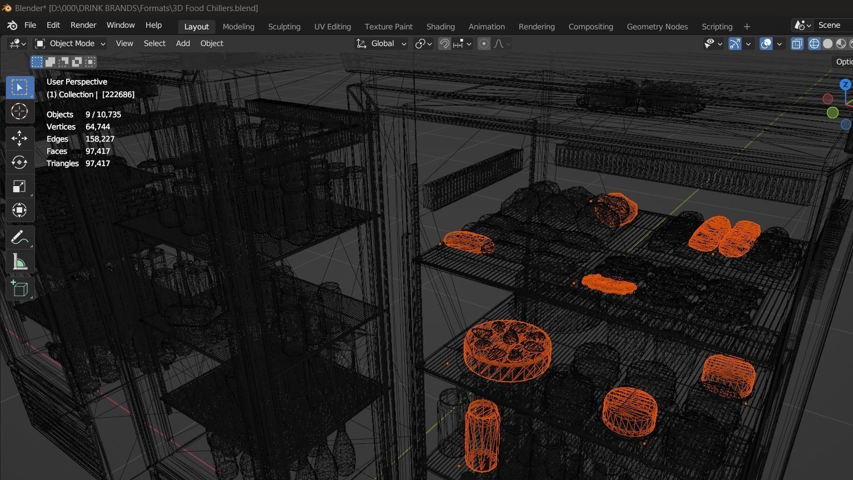853x480 pixels.
Task: Switch to material preview shading
Action: pyautogui.click(x=841, y=43)
